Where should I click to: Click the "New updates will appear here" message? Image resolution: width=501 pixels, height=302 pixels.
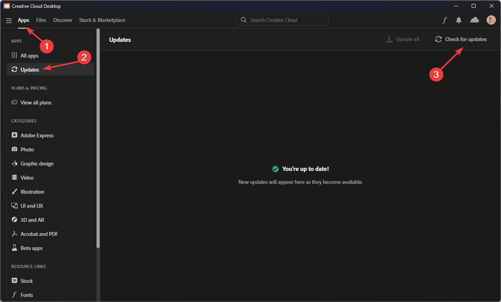point(301,182)
